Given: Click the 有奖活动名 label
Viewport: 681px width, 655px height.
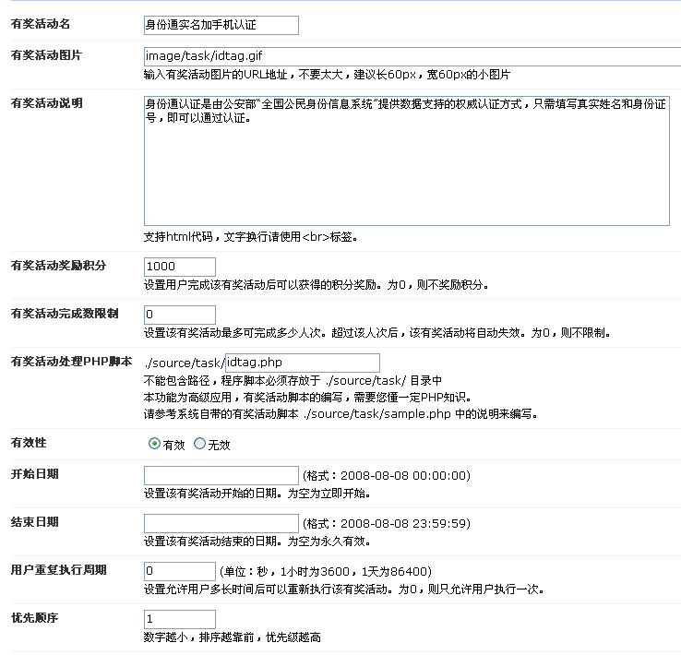Looking at the screenshot, I should click(41, 24).
